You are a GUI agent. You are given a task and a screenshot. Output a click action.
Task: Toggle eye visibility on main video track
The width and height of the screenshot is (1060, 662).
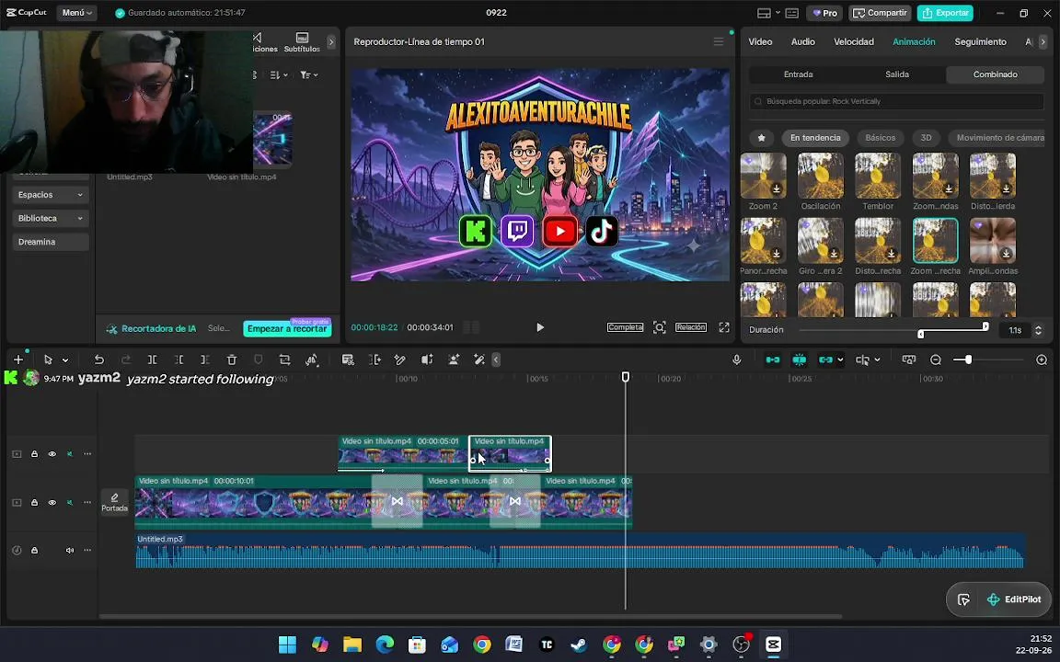[x=52, y=503]
